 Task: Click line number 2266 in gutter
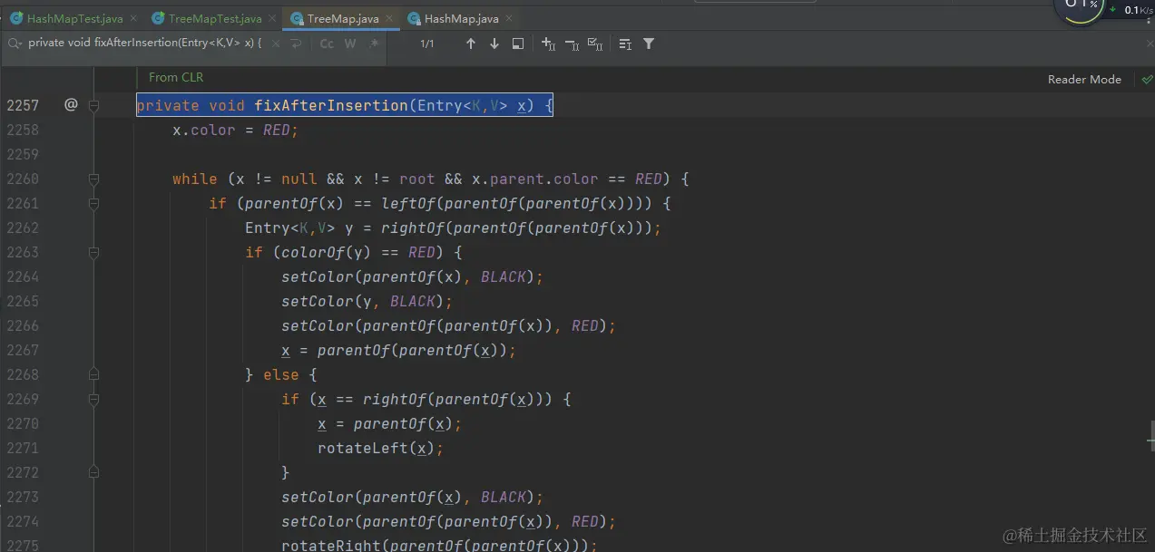23,325
